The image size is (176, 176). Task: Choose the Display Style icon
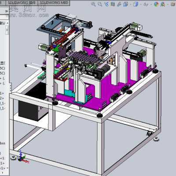(136, 4)
